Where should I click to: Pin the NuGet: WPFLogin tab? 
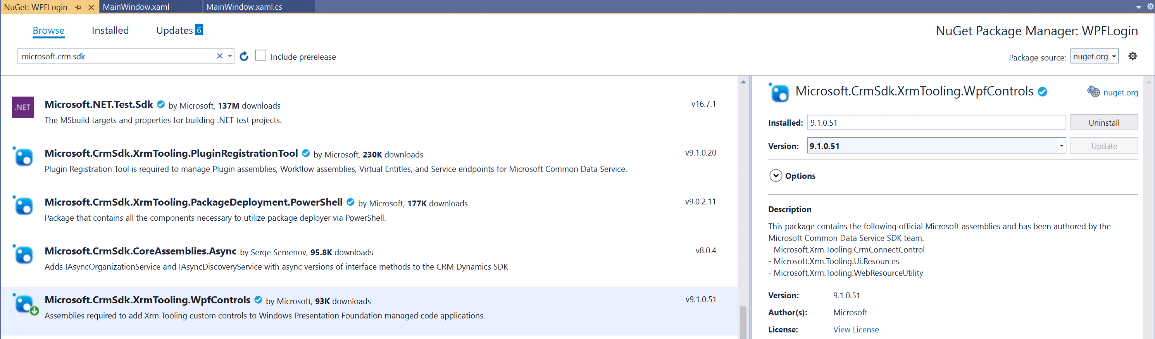tap(78, 7)
